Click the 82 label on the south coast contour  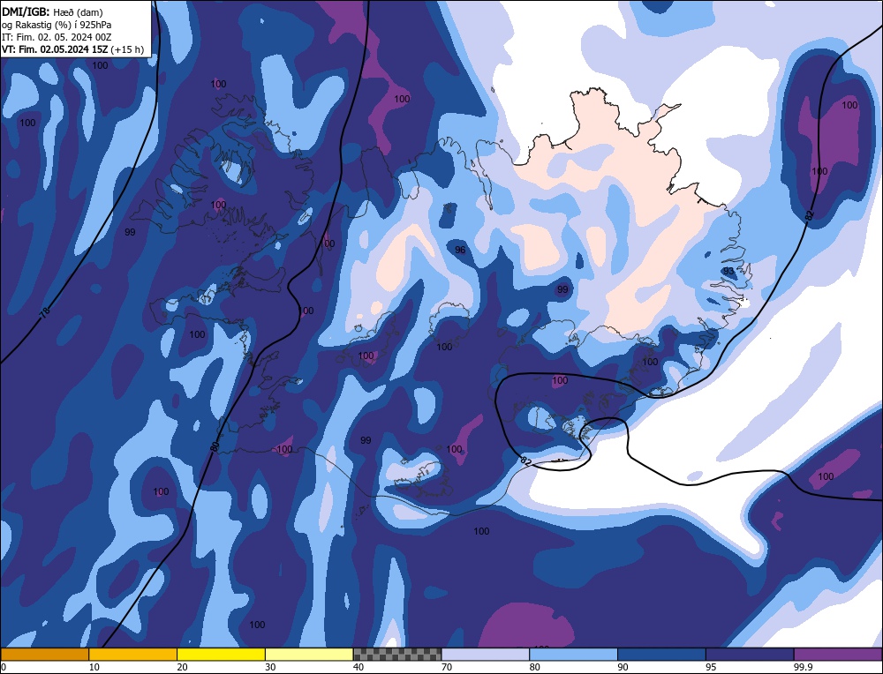pyautogui.click(x=526, y=461)
